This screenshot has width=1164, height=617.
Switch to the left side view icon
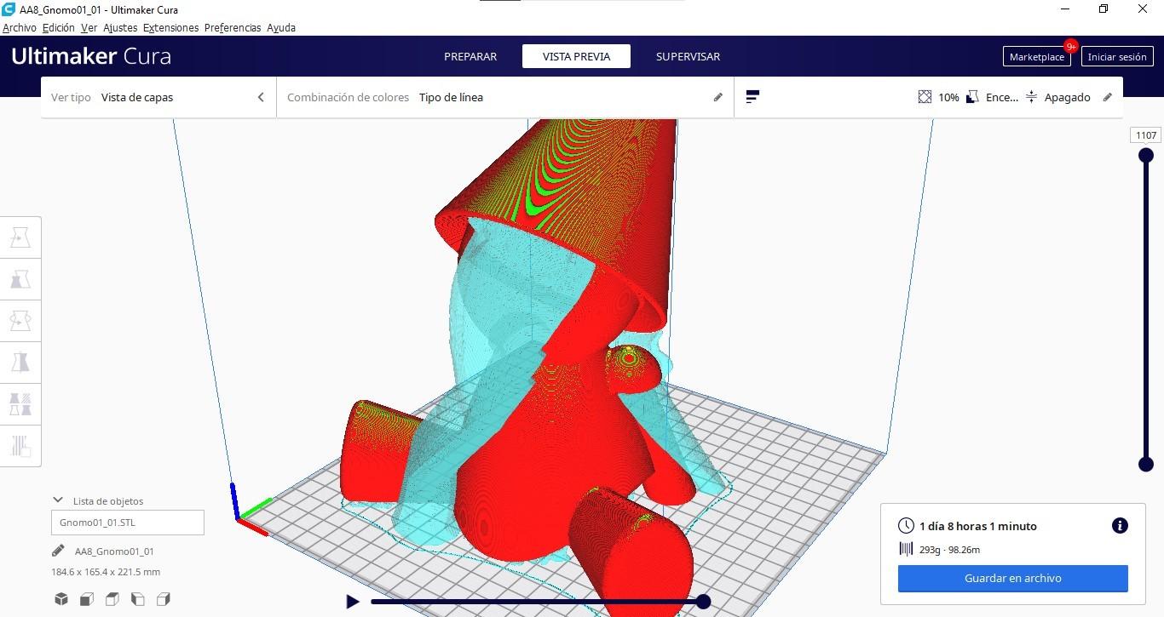pyautogui.click(x=137, y=599)
